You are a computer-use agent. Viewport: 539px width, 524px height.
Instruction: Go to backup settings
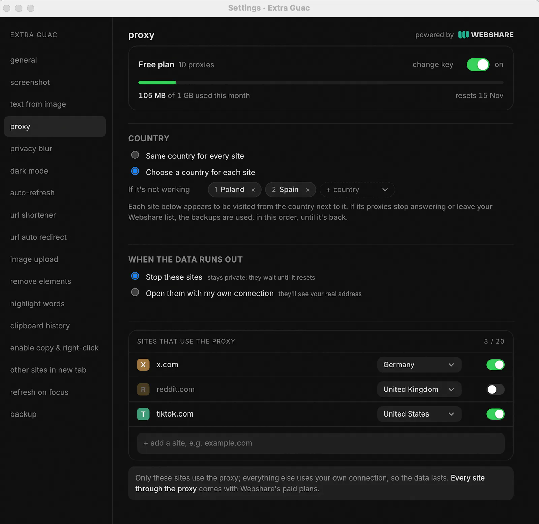pyautogui.click(x=55, y=414)
